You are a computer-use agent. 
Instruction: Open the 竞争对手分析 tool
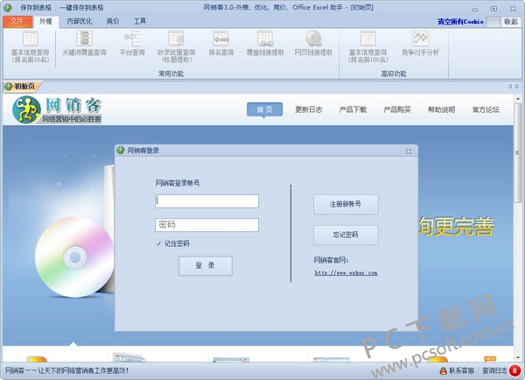click(x=420, y=43)
